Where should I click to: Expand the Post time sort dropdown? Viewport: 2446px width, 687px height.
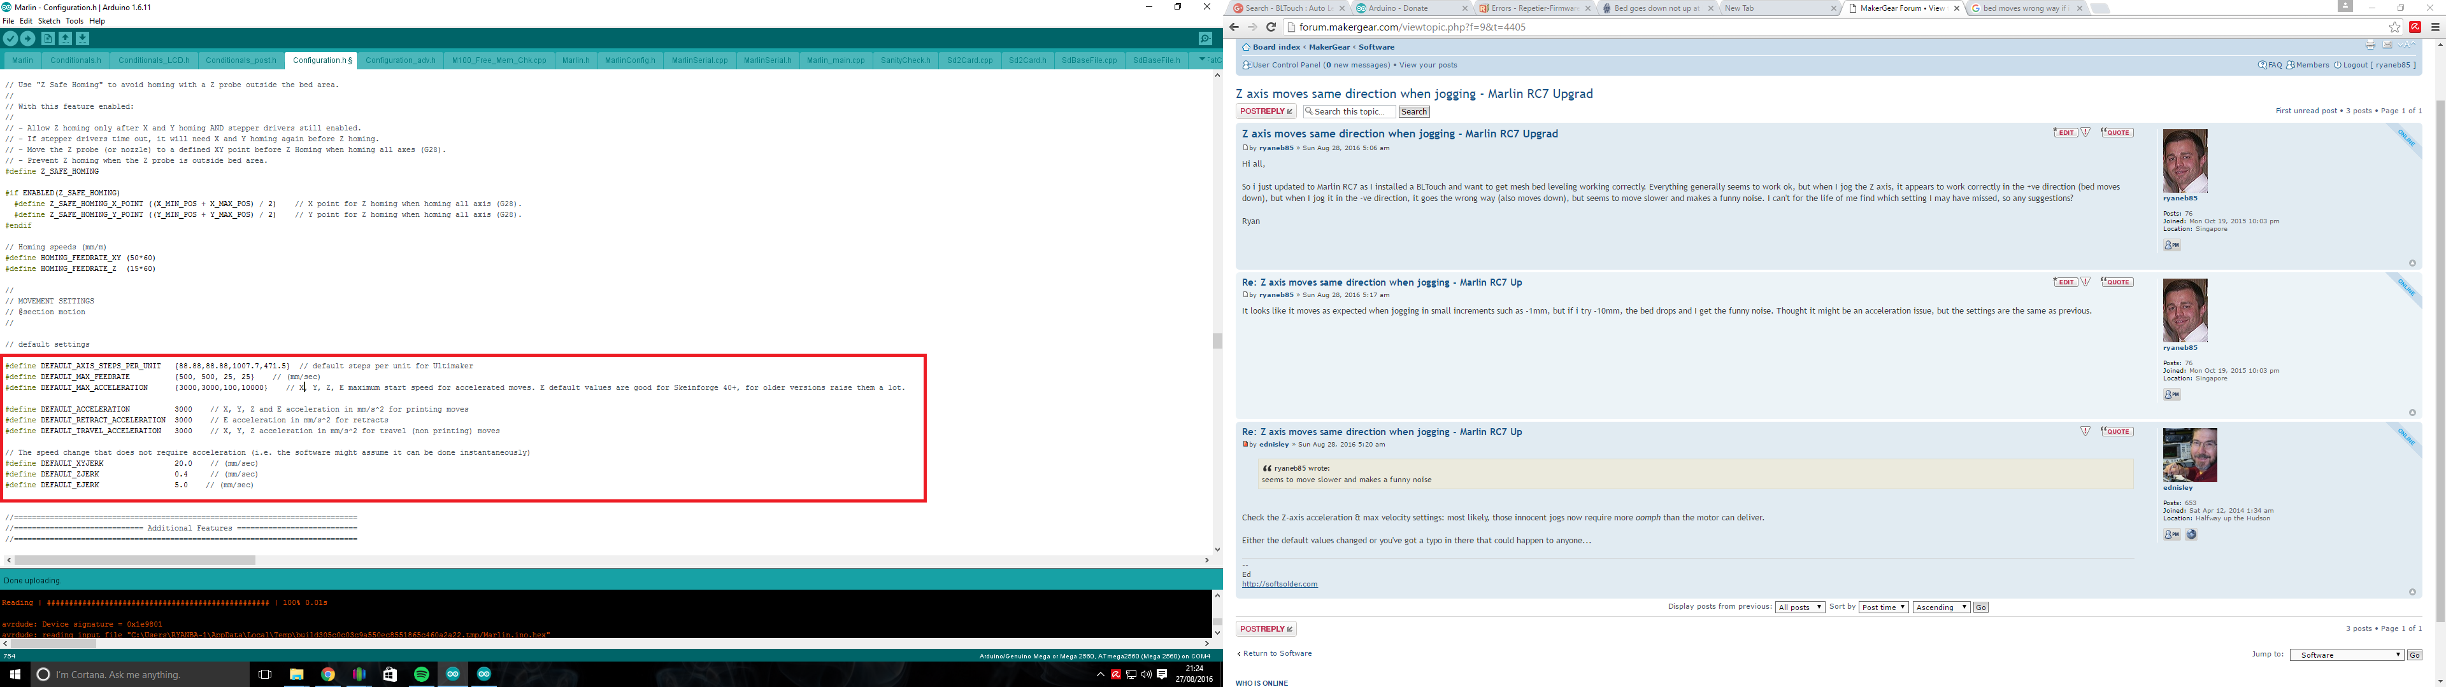click(1883, 607)
